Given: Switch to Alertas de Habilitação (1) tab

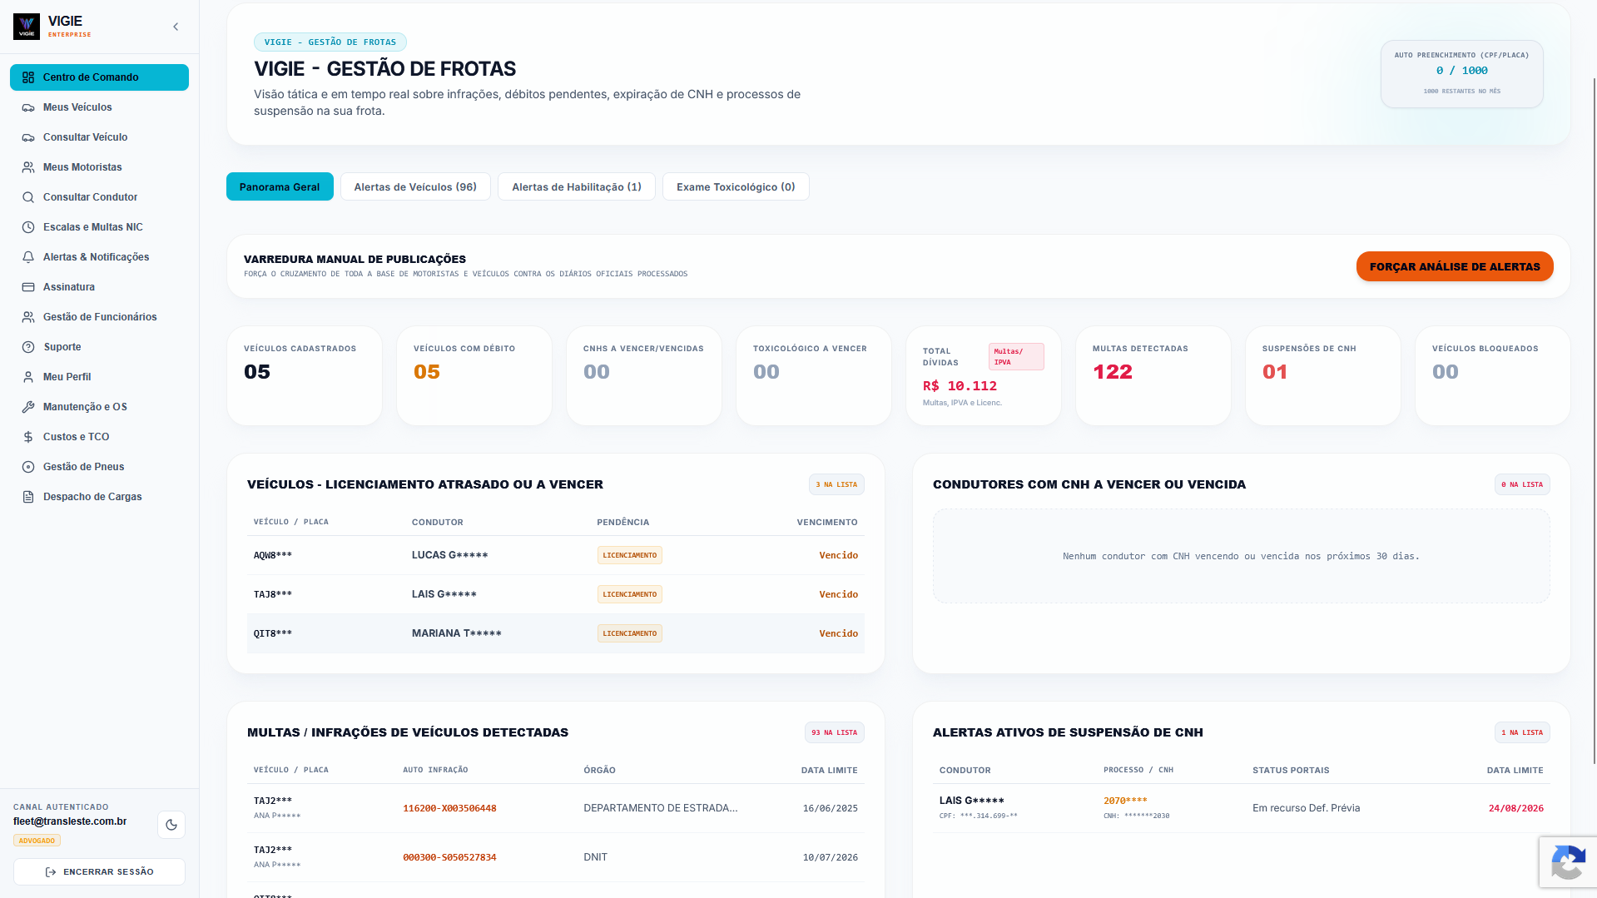Looking at the screenshot, I should tap(577, 186).
